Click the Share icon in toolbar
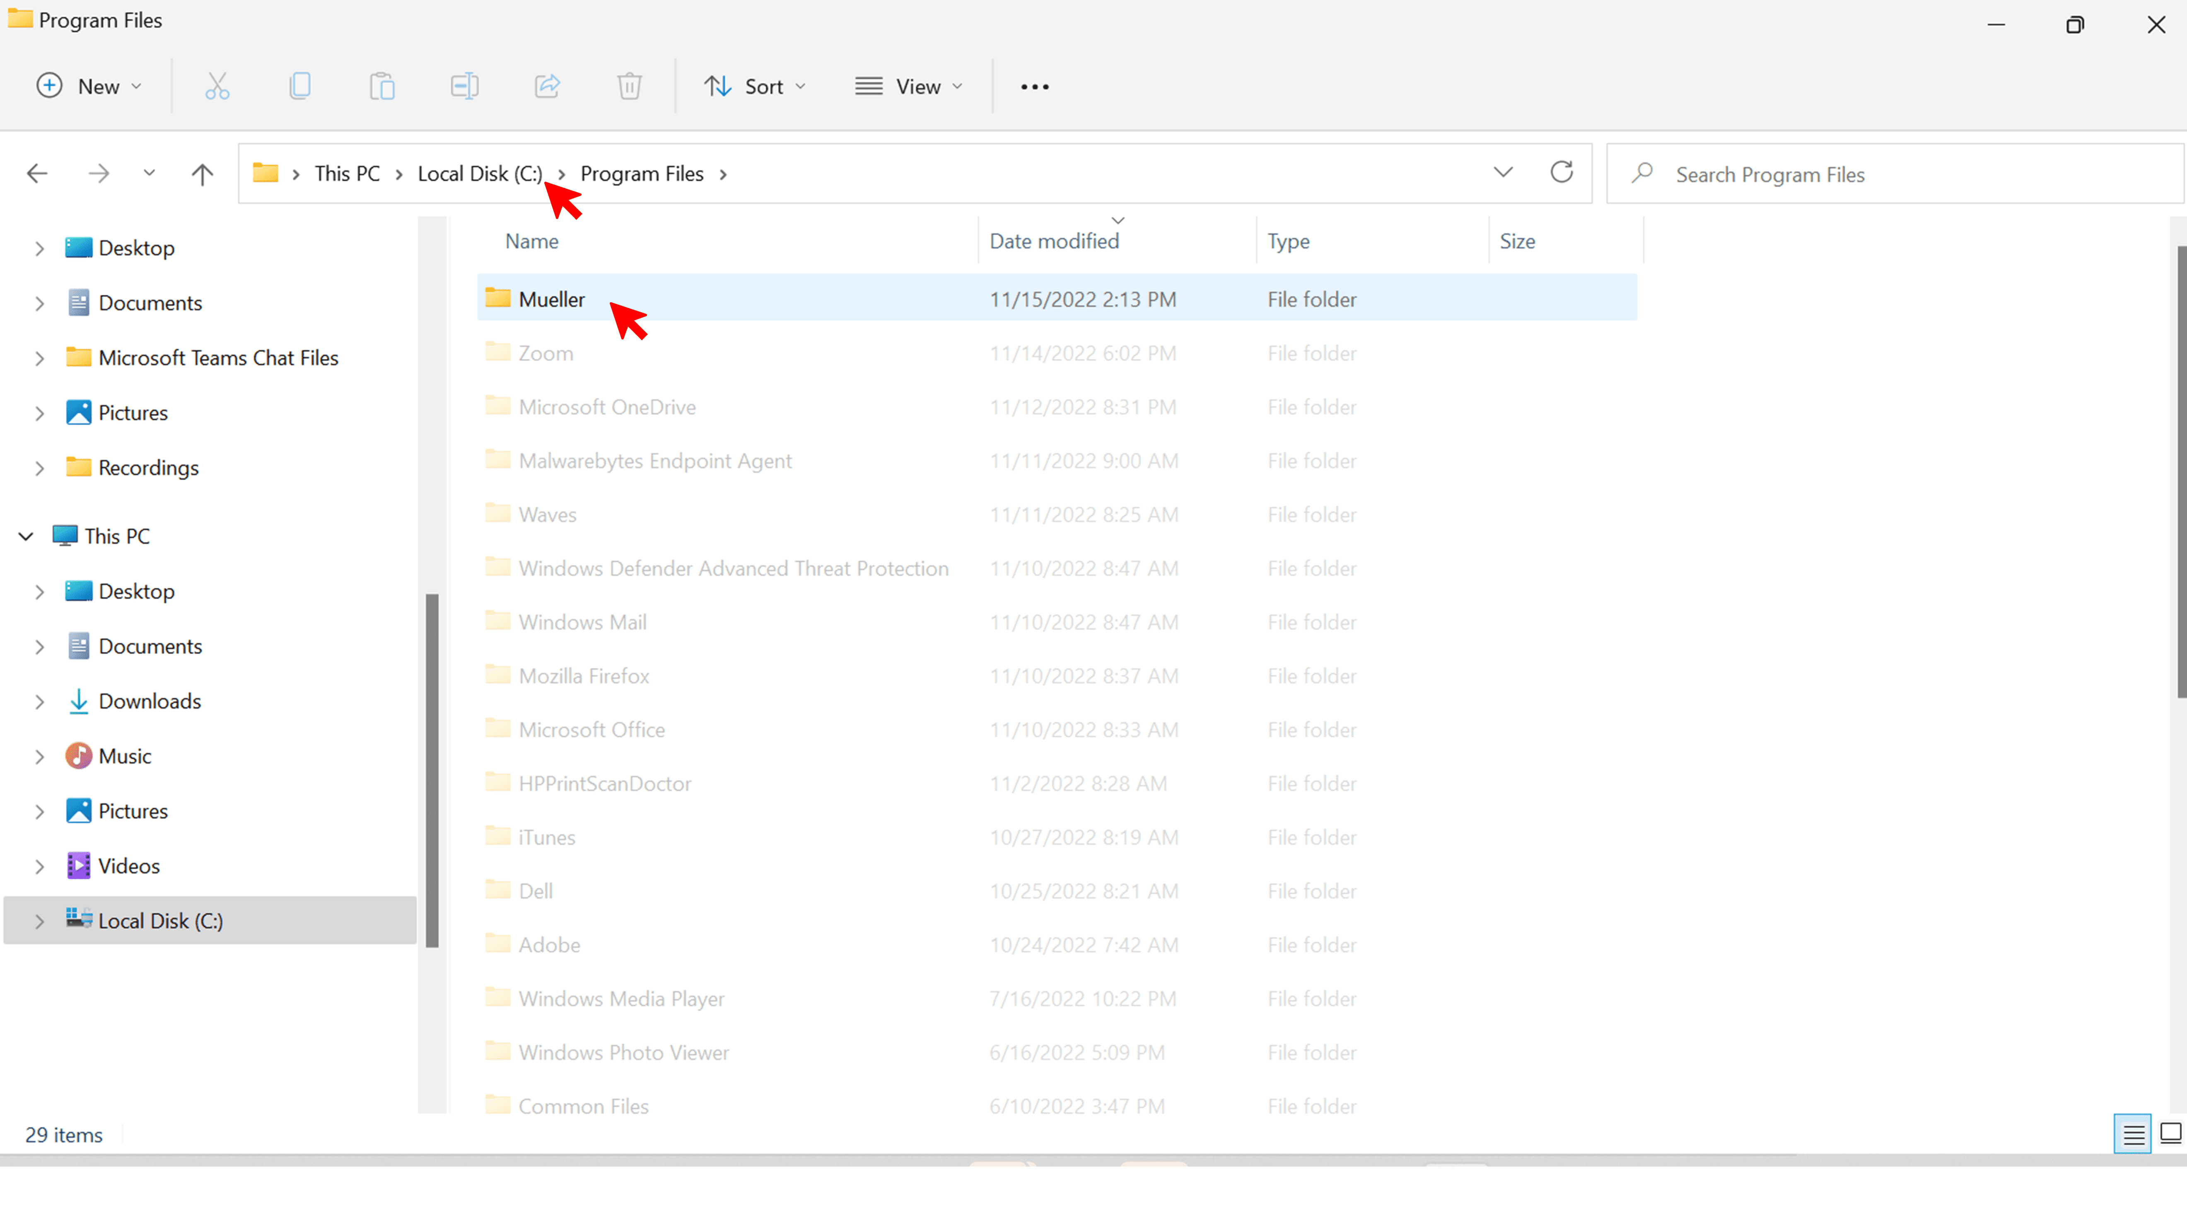 pyautogui.click(x=547, y=87)
